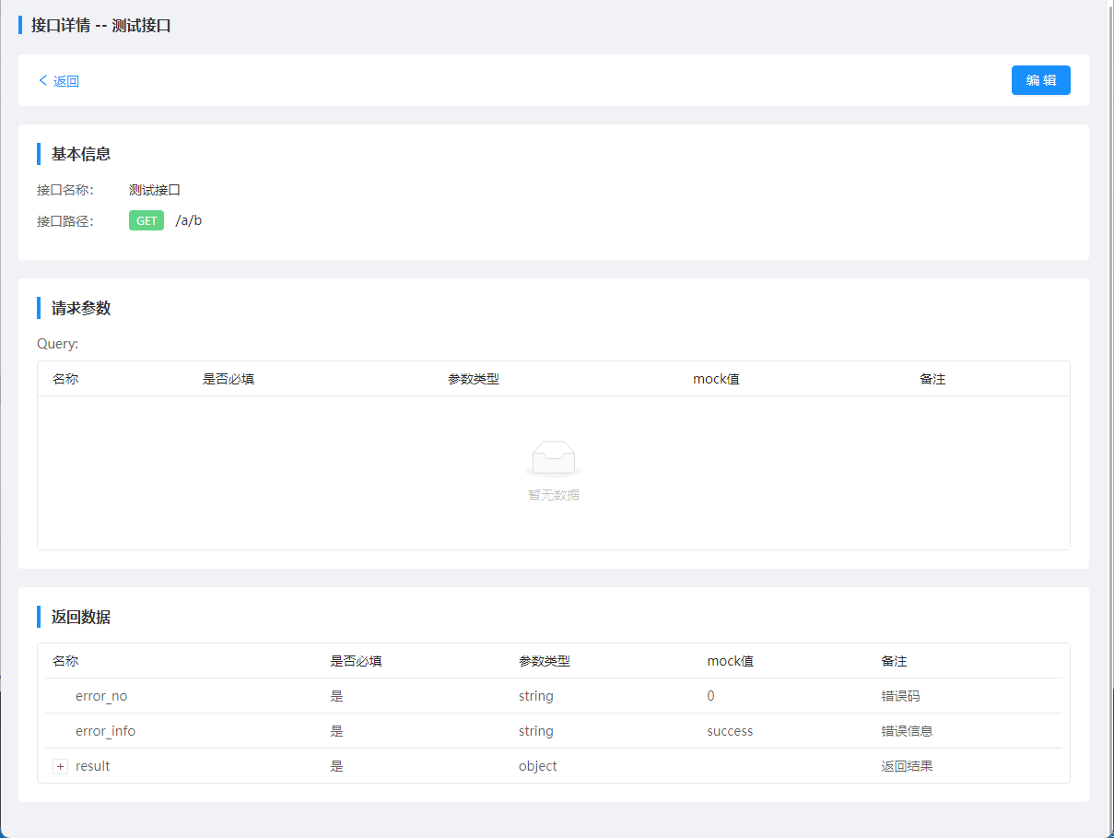Viewport: 1114px width, 838px height.
Task: Select the error_info row name
Action: pyautogui.click(x=105, y=731)
